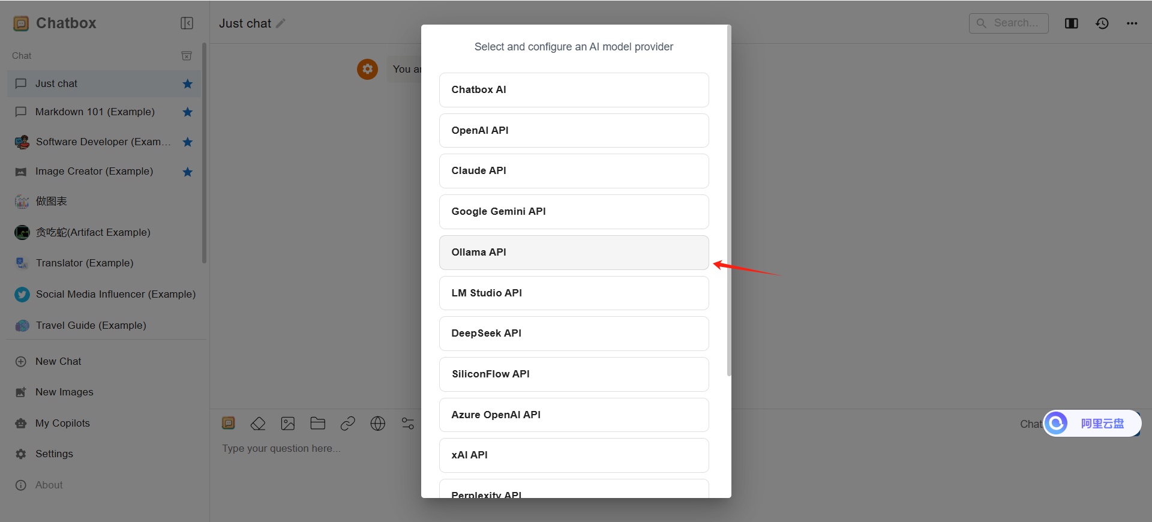Select Ollama API provider
Image resolution: width=1152 pixels, height=522 pixels.
(x=574, y=253)
